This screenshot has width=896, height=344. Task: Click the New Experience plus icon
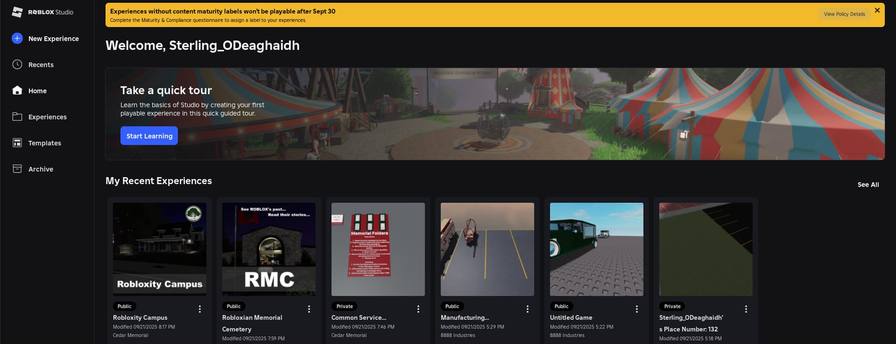(17, 38)
